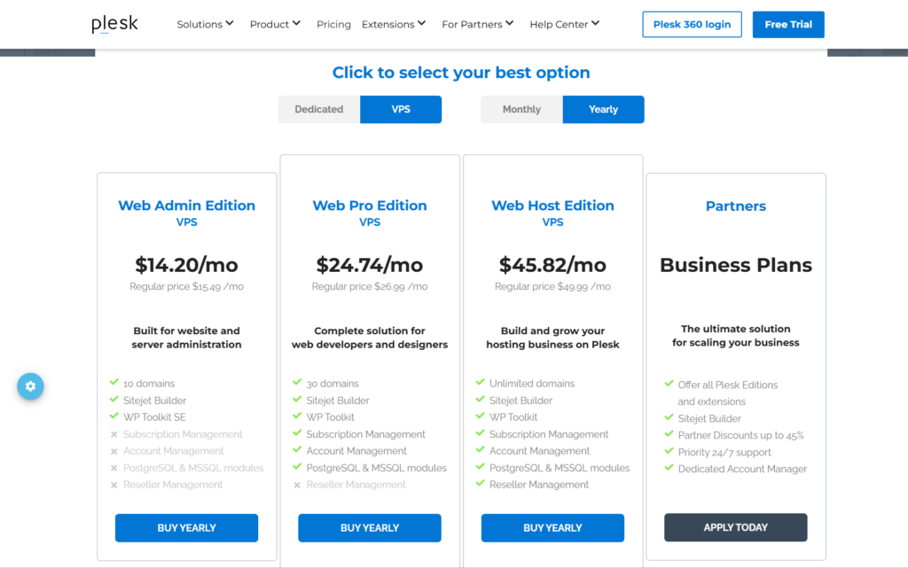Click 'Regular price $26.99 /mo' text
Screen dimensions: 908x568
(370, 286)
